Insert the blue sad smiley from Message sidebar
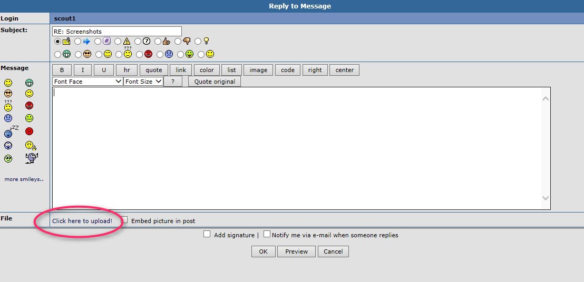This screenshot has width=584, height=282. click(x=8, y=118)
